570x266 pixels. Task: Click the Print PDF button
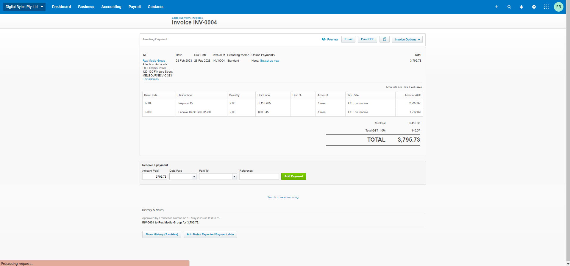click(367, 39)
